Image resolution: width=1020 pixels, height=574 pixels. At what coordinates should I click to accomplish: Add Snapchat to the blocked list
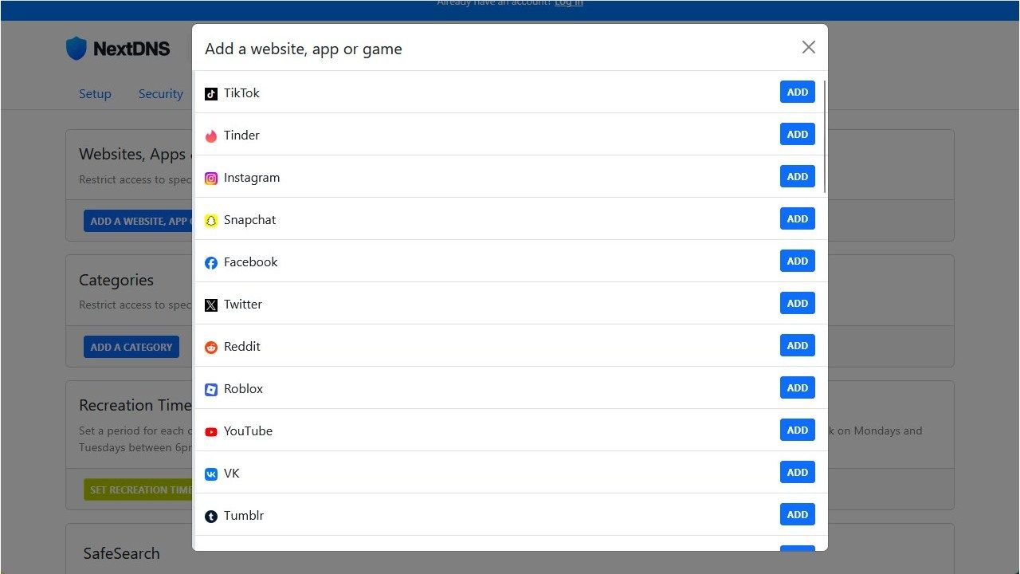[x=798, y=218]
